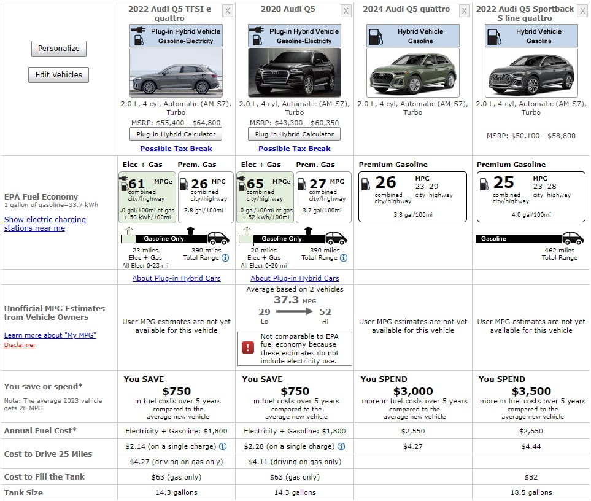Open info icon beside $2.14 single charge cost
The height and width of the screenshot is (501, 591).
coord(223,446)
